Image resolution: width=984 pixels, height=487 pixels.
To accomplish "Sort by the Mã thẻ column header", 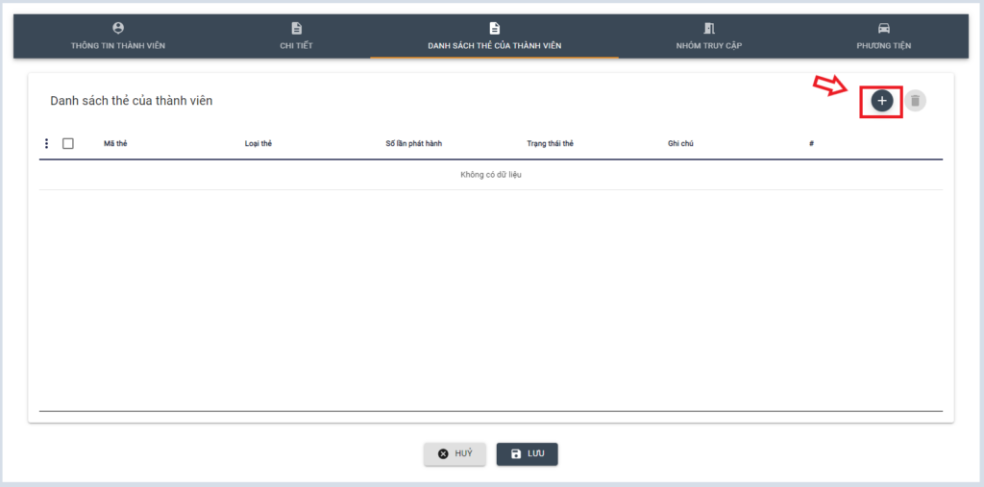I will pyautogui.click(x=115, y=144).
